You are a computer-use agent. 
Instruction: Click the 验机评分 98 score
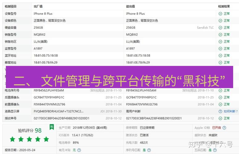[30, 131]
